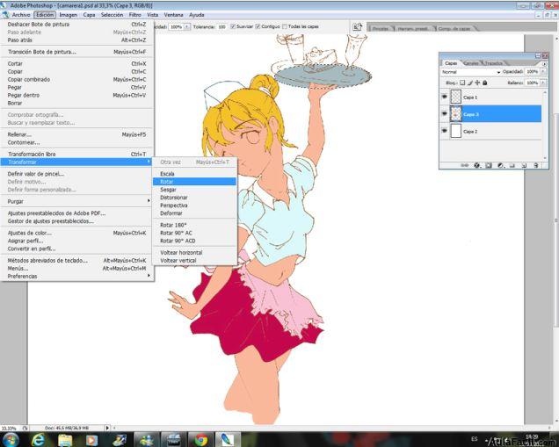Toggle visibility of Capa 2 layer
This screenshot has width=559, height=447.
444,131
